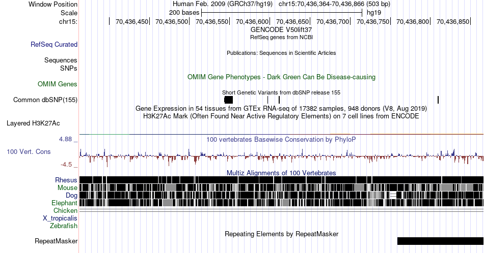Click the Chicken alignment double-line row
The height and width of the screenshot is (253, 484).
click(281, 210)
